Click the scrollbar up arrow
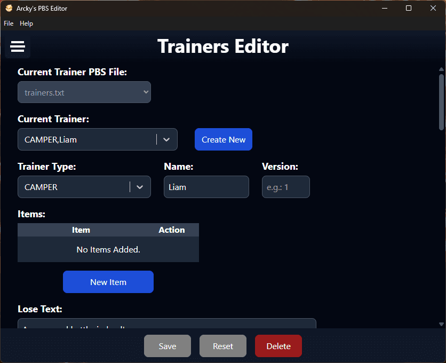This screenshot has height=363, width=446. (441, 69)
